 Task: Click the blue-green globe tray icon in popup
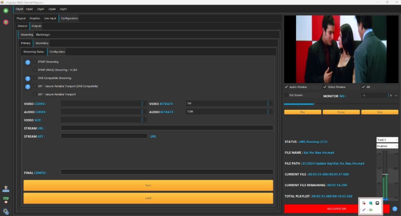click(370, 203)
